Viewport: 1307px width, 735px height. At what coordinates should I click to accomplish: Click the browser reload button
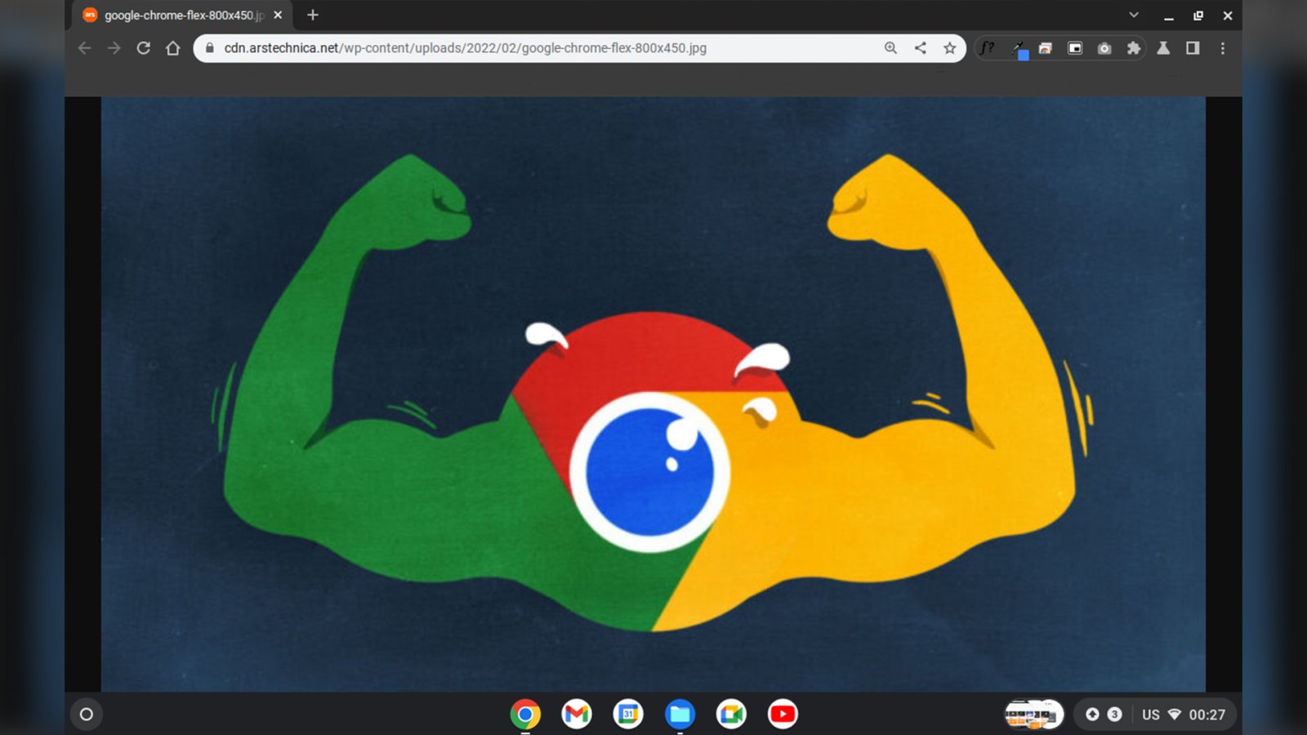(143, 48)
